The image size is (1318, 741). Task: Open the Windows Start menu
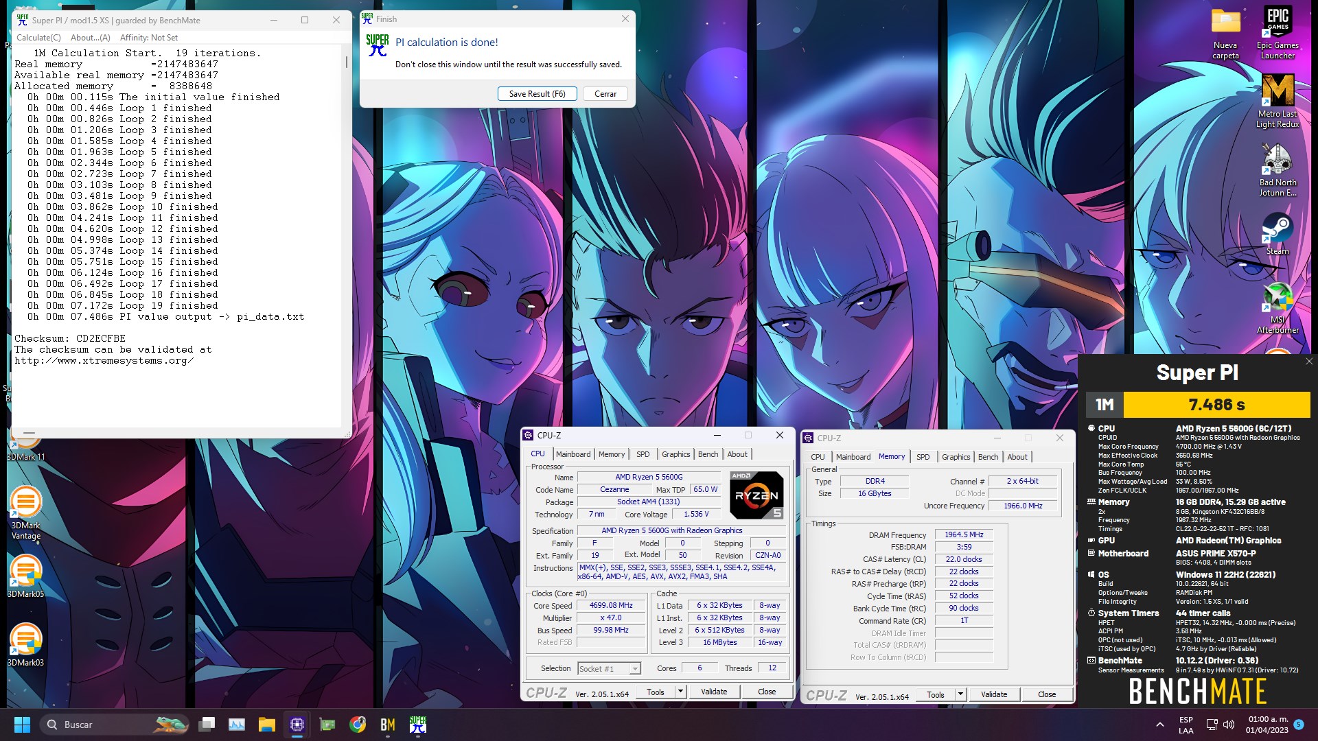pos(22,725)
